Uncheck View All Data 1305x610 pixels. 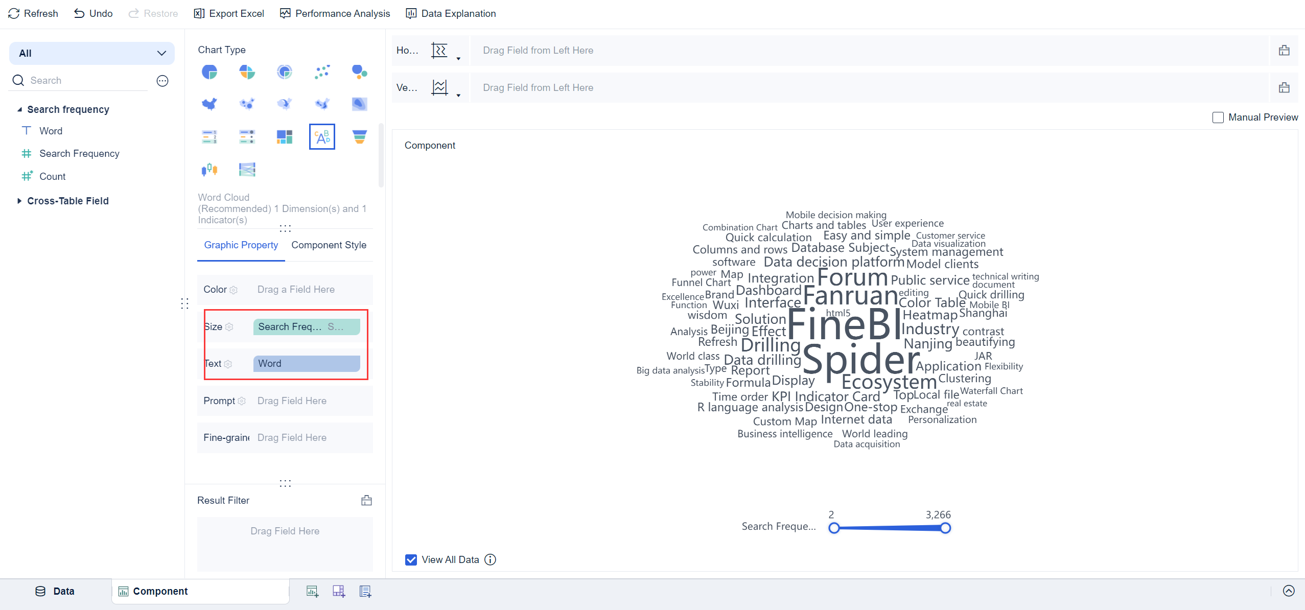click(x=411, y=559)
